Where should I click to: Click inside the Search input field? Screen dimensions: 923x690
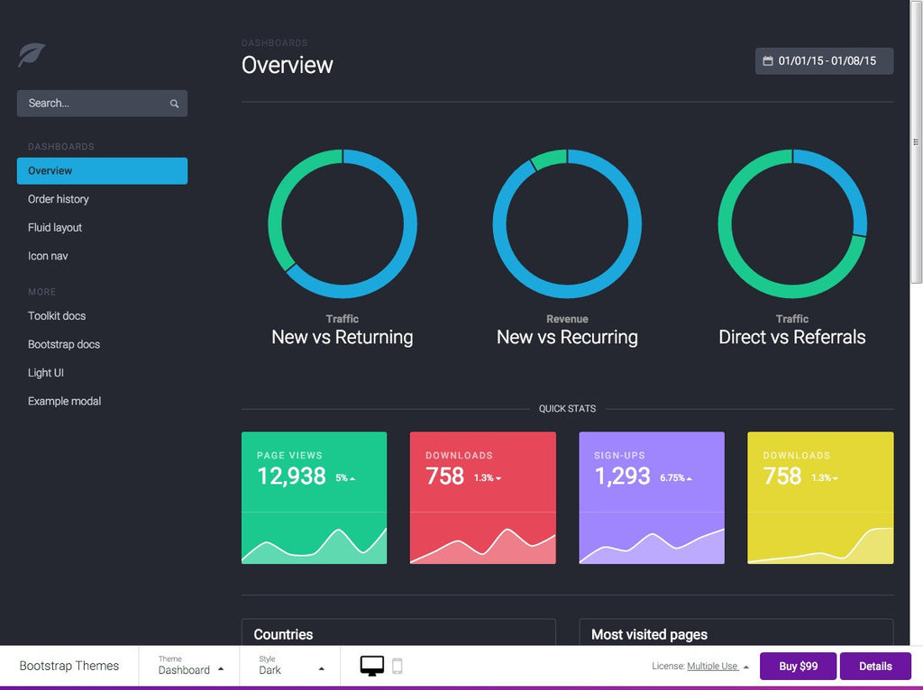tap(90, 103)
